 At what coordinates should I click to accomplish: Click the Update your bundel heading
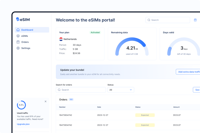click(x=72, y=70)
